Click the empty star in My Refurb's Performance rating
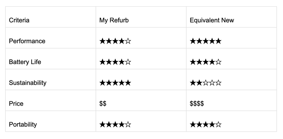The height and width of the screenshot is (139, 283). pos(128,41)
